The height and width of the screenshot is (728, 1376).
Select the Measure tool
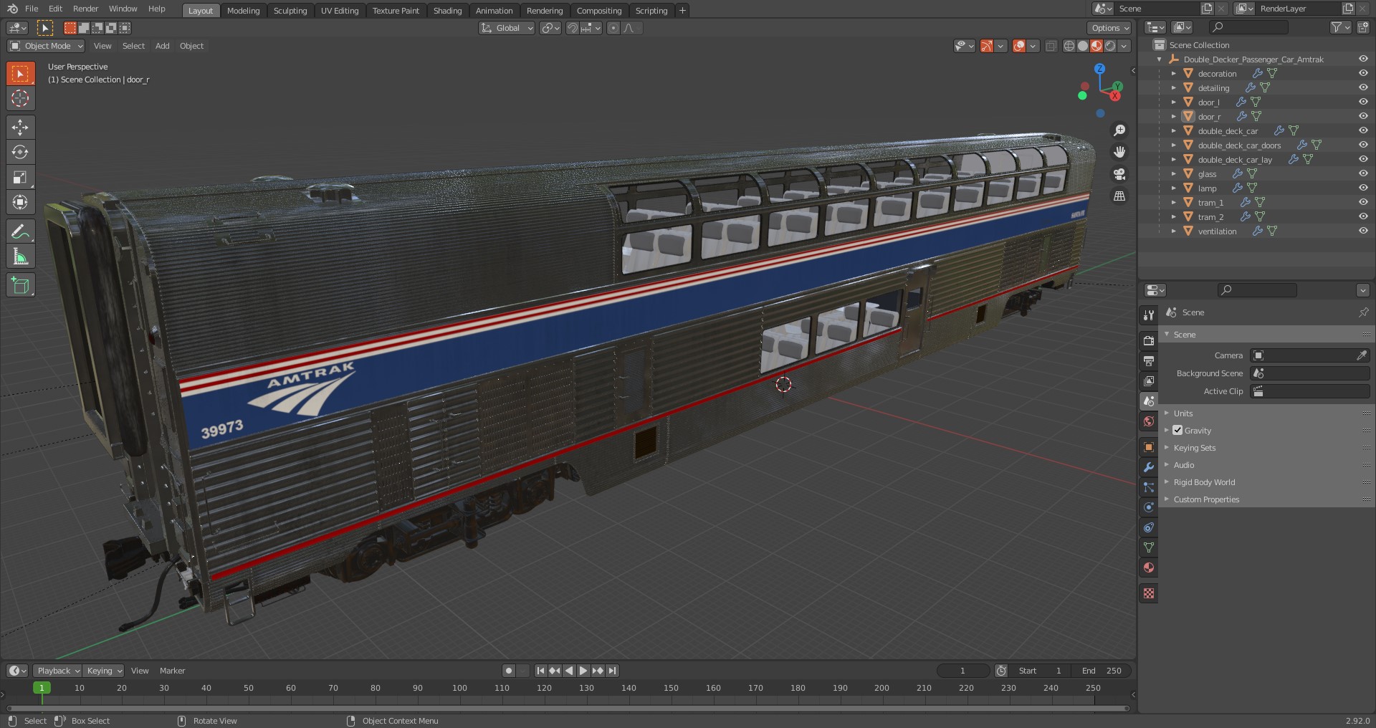(x=20, y=257)
